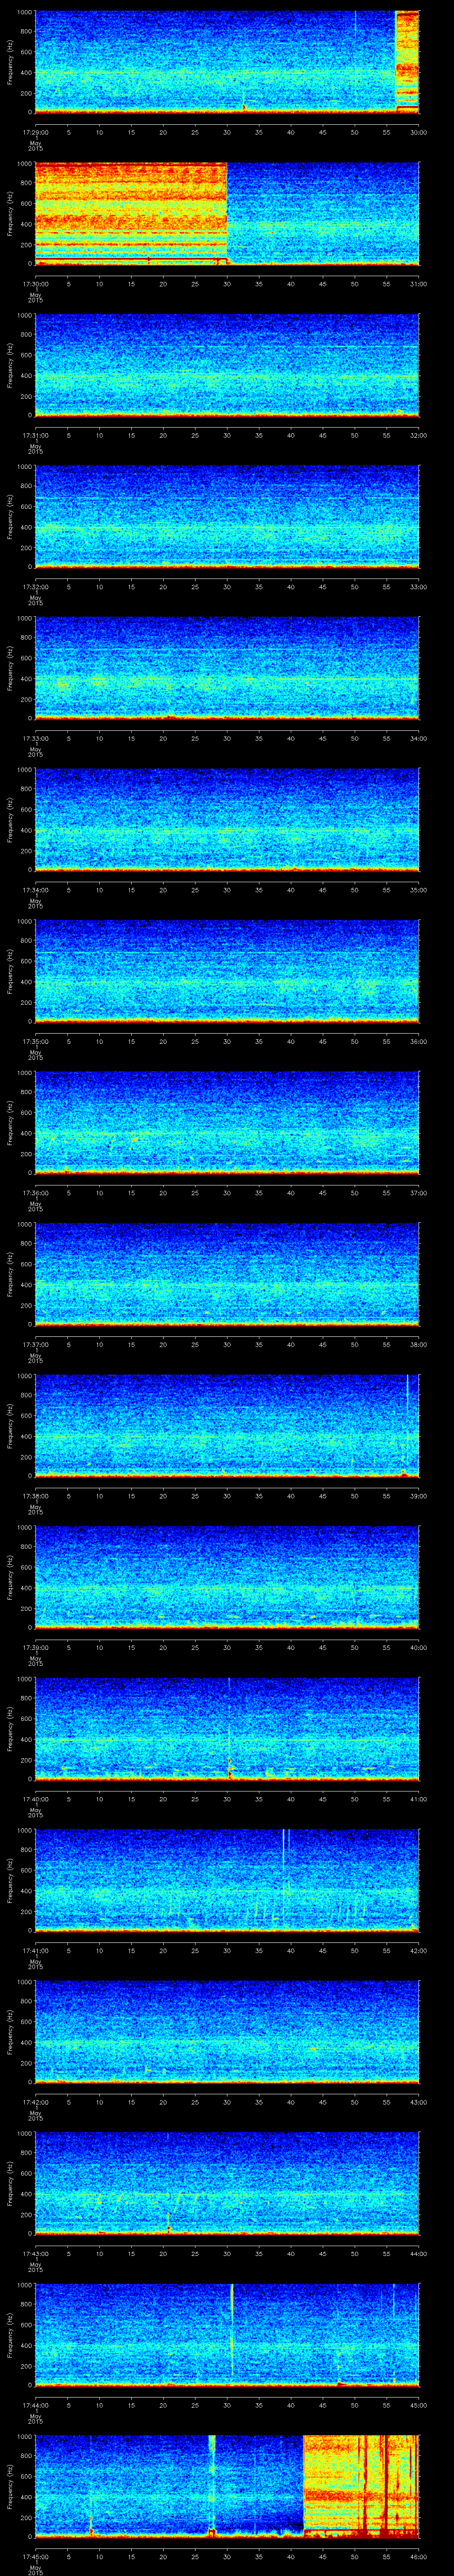Click the 17:38:00 start time label
The height and width of the screenshot is (2576, 454).
coord(35,1496)
